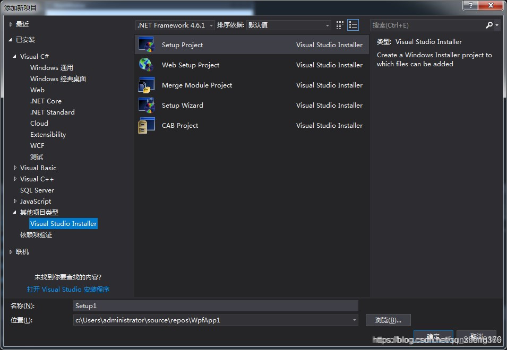Select the .NET Standard category

click(53, 112)
